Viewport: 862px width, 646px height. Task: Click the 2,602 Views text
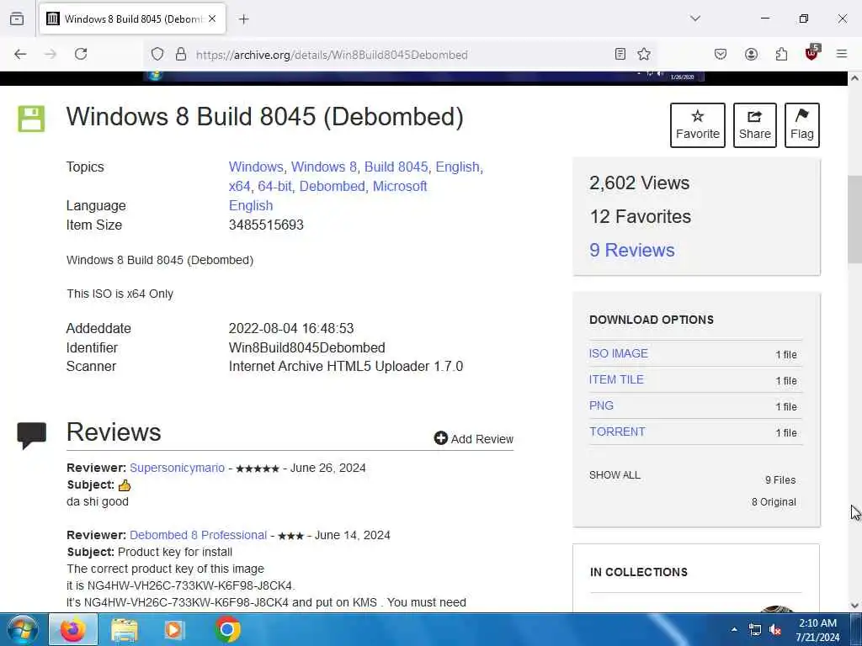click(640, 183)
